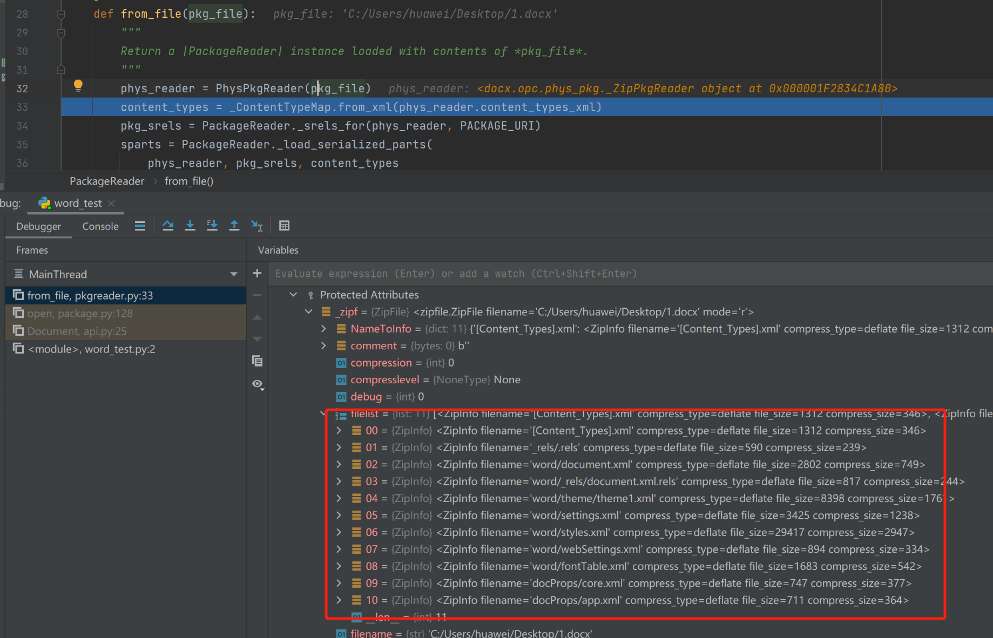Click the remove watch minus icon
Viewport: 993px width, 638px height.
[x=258, y=295]
